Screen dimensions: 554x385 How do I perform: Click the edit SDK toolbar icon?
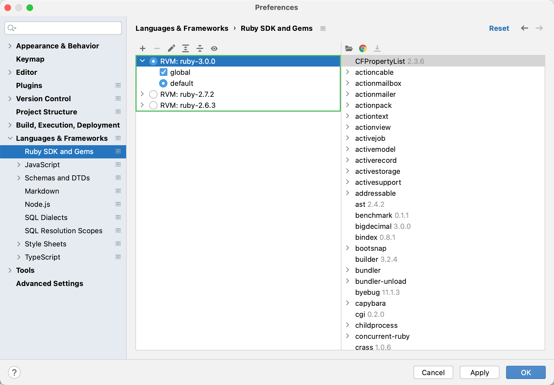(x=171, y=48)
